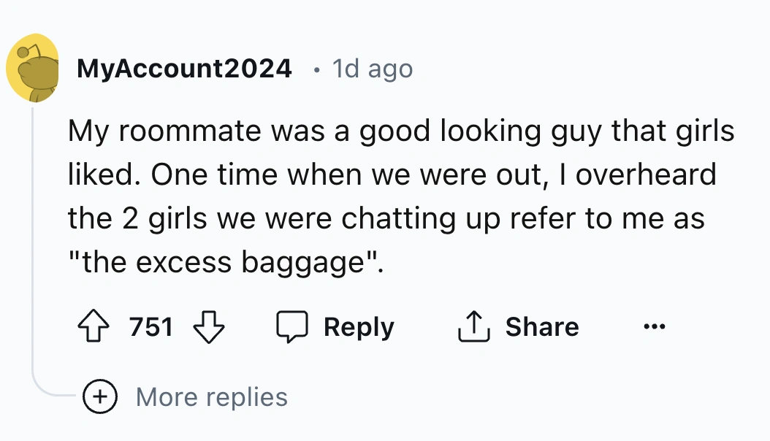Click the speech bubble reply icon

click(x=292, y=327)
